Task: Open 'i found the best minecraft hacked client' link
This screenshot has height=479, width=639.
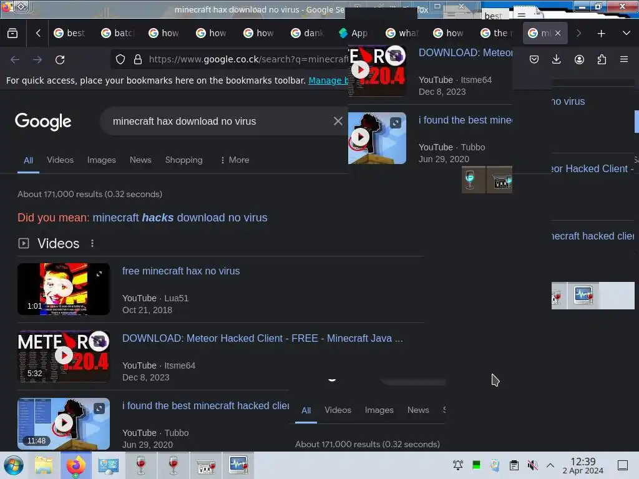Action: [206, 405]
